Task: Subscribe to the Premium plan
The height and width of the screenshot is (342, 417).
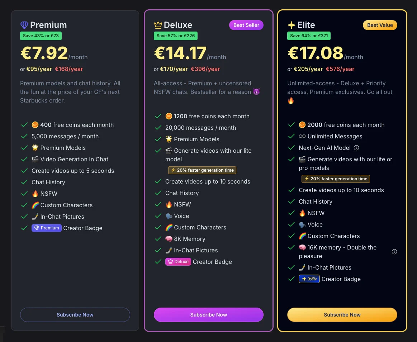Action: coord(75,315)
